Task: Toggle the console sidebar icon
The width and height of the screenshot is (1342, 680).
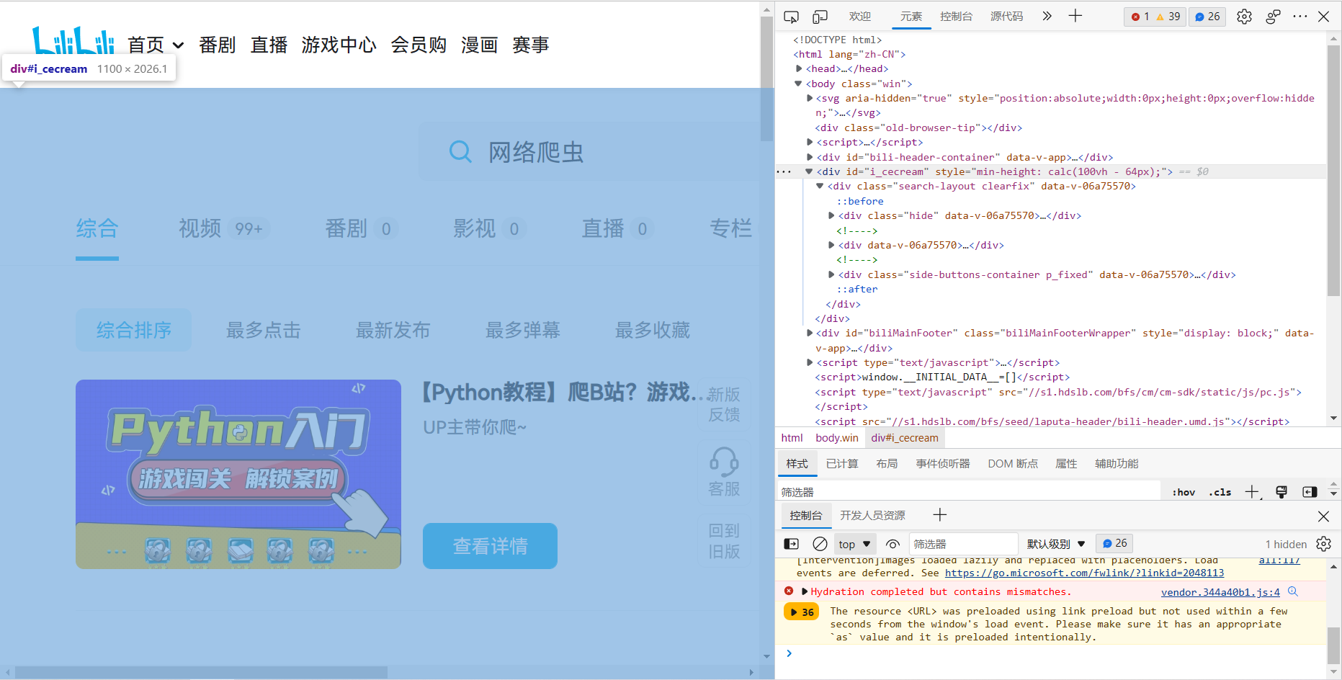Action: click(x=791, y=544)
